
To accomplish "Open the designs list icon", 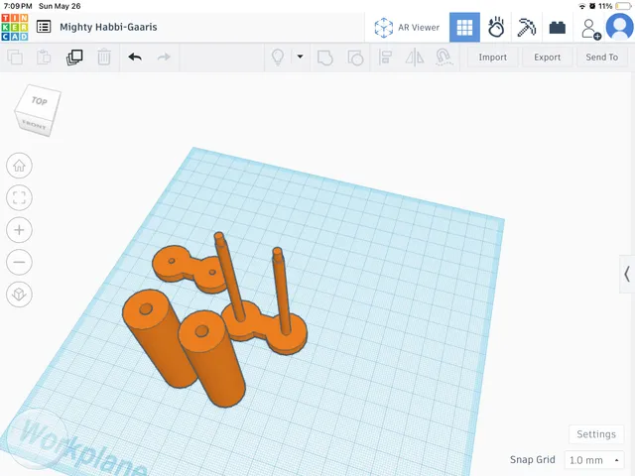I will (x=44, y=27).
